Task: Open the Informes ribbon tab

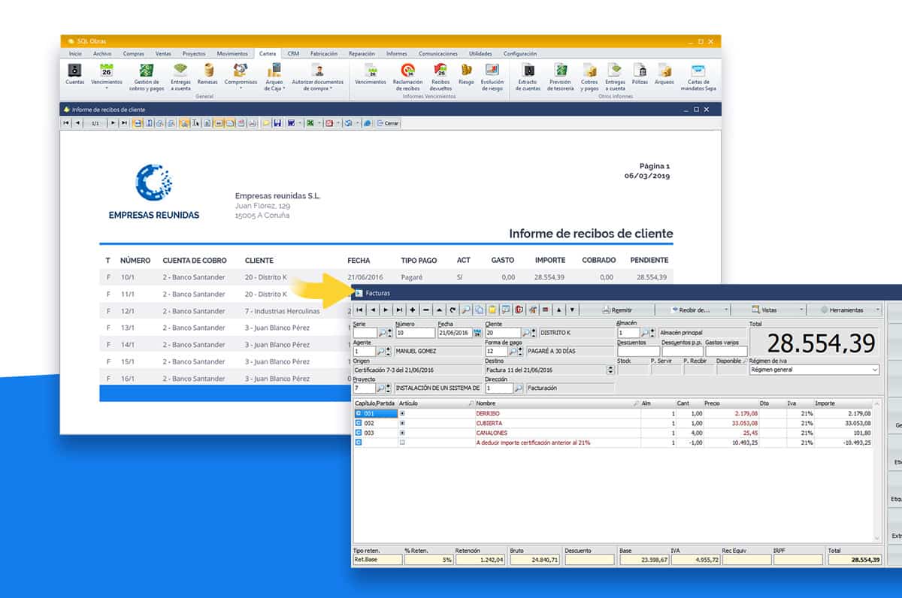Action: (397, 54)
